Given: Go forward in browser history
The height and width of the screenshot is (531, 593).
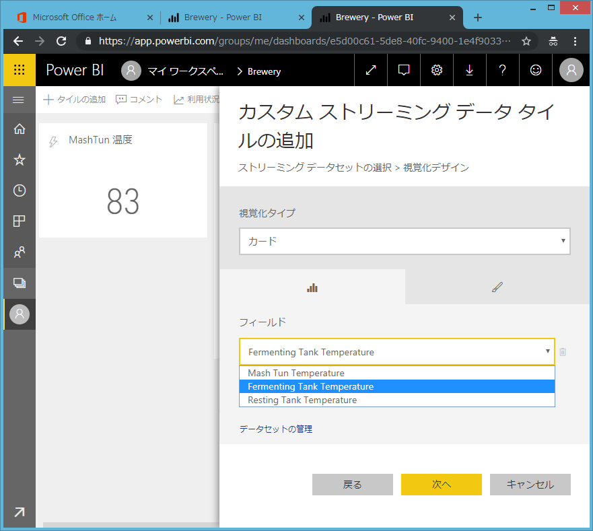Looking at the screenshot, I should pyautogui.click(x=40, y=41).
